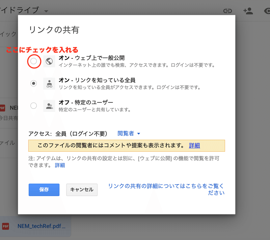This screenshot has width=270, height=240.
Task: Select 'オフ - 特定のユーザー' radio button
Action: coord(33,106)
